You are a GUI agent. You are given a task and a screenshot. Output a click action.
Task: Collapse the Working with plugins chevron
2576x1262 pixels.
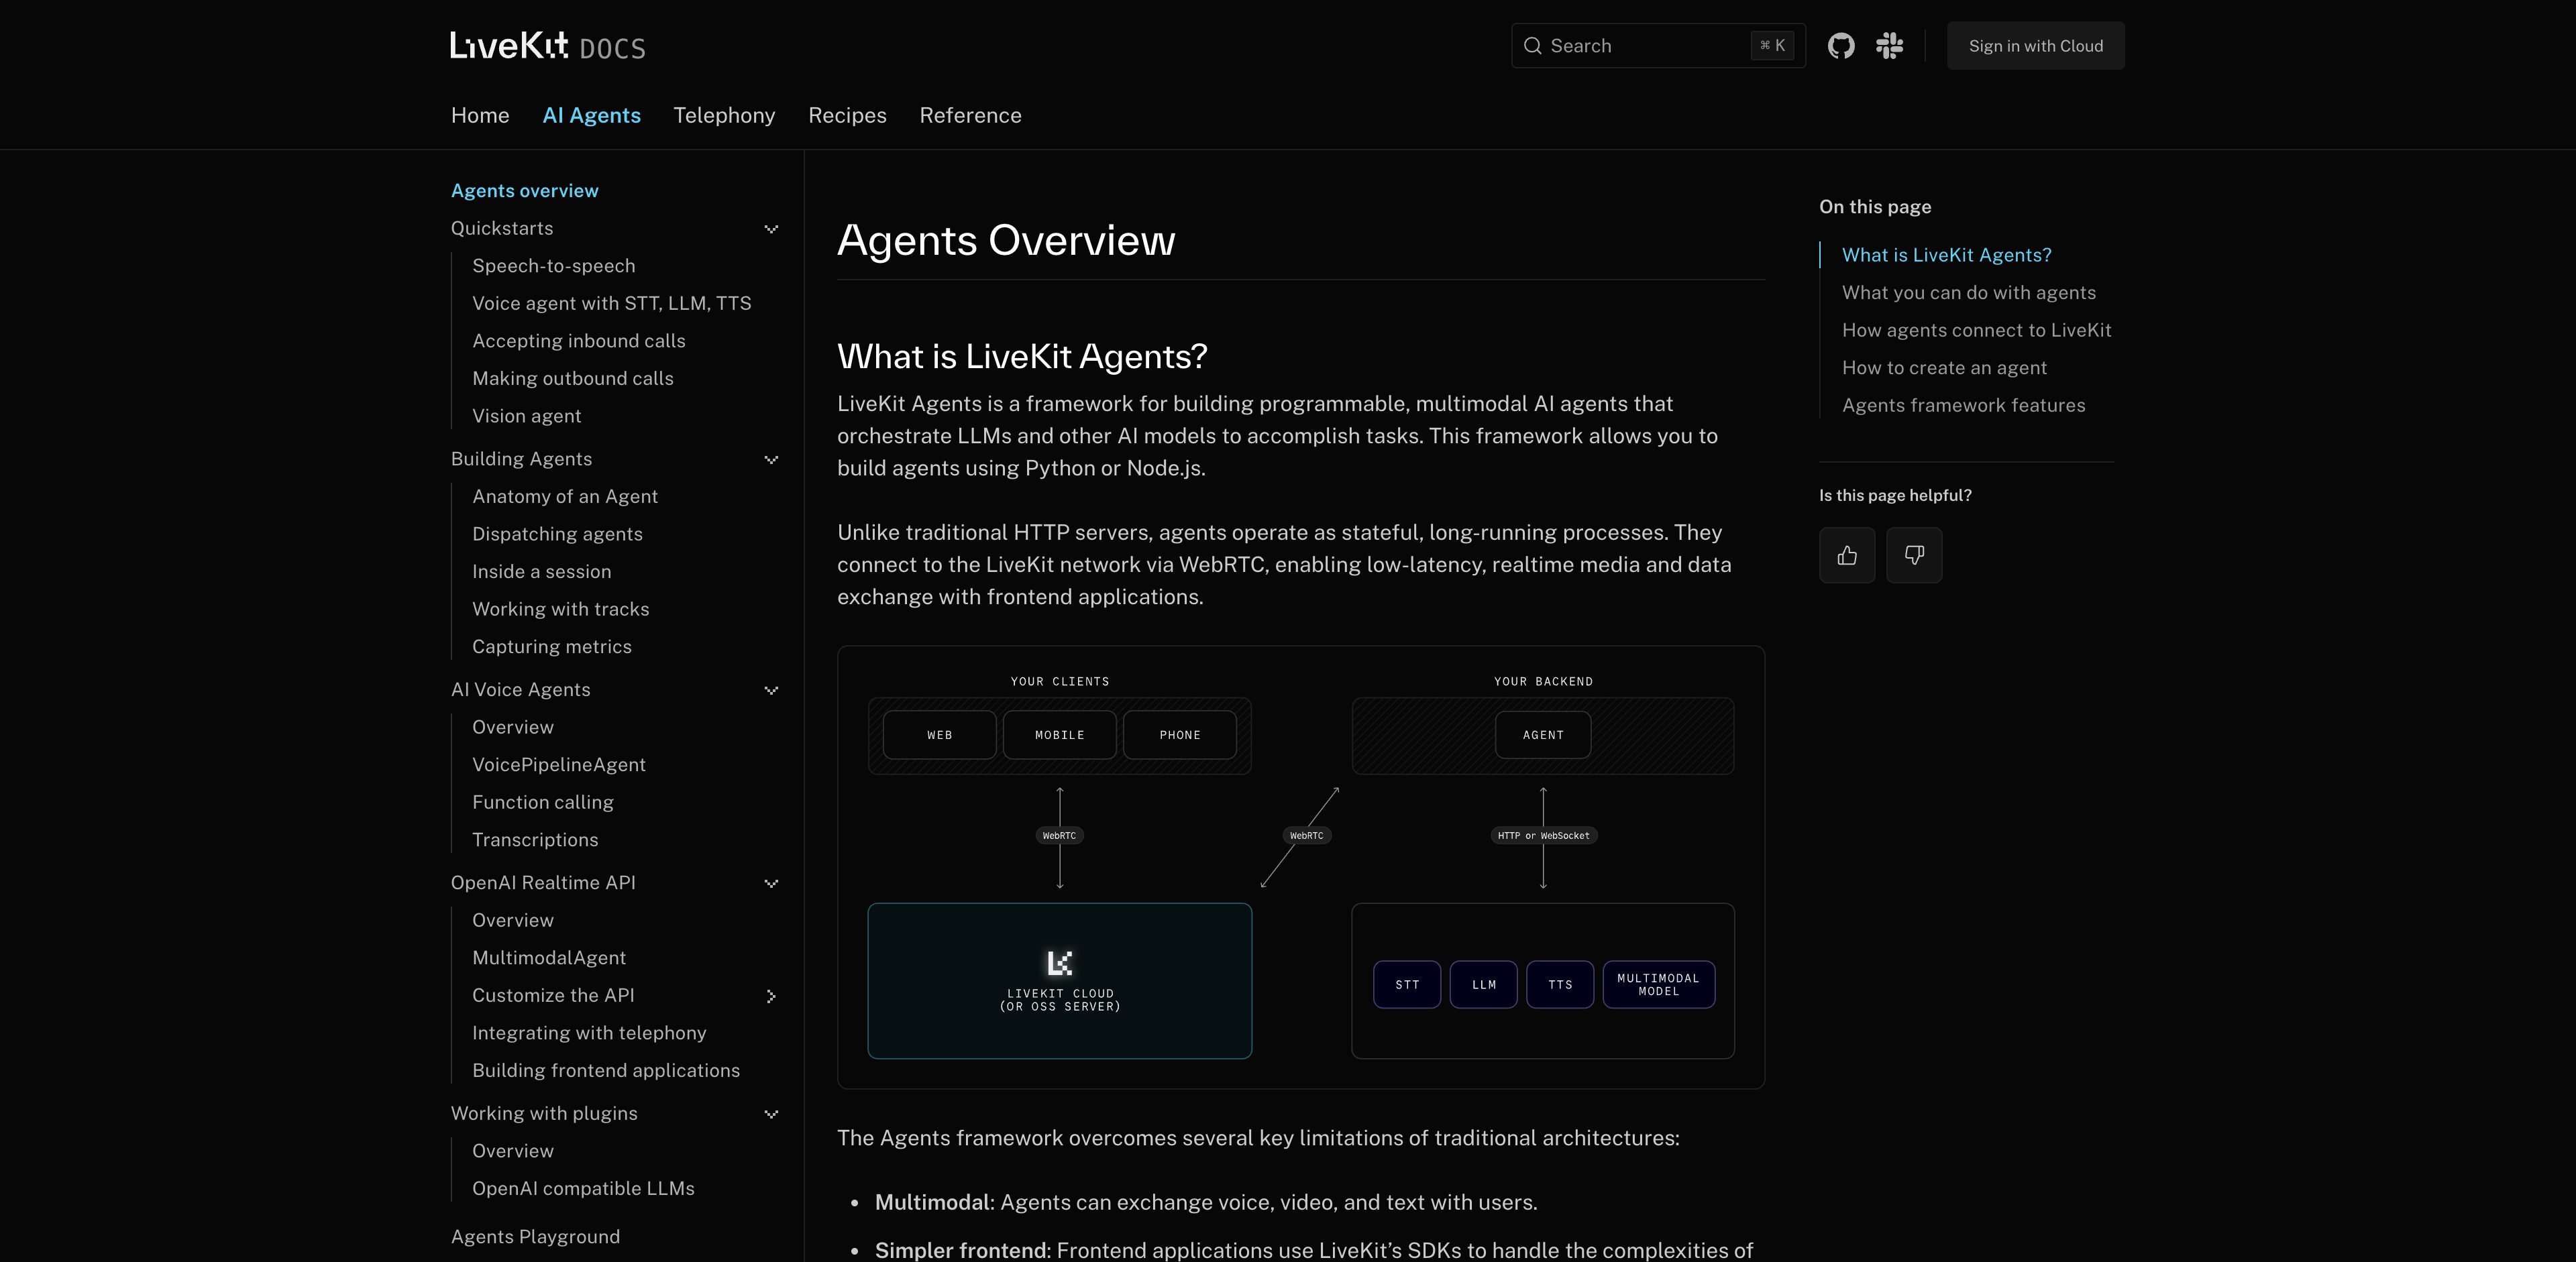[x=771, y=1114]
